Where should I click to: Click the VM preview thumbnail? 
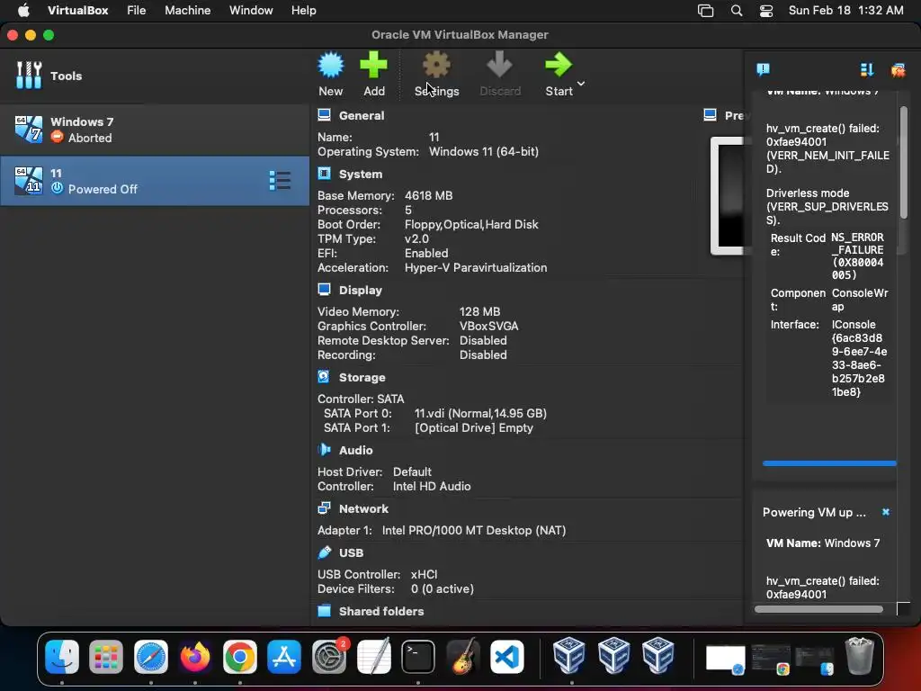[727, 196]
